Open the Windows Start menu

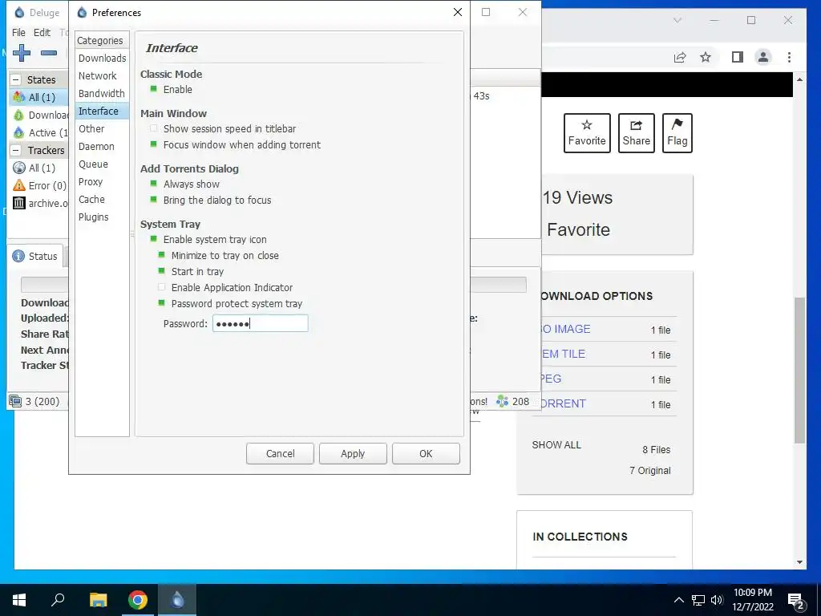point(19,600)
